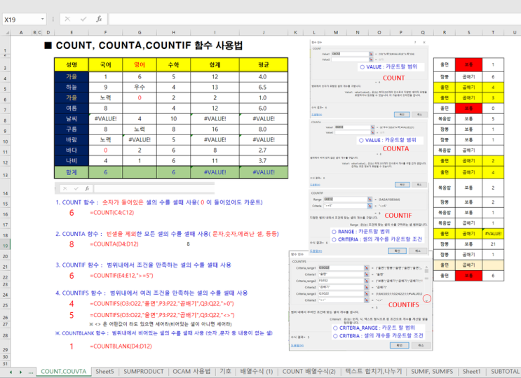Select the yellow #VALUE! cell in column T
521x378 pixels.
tap(493, 233)
